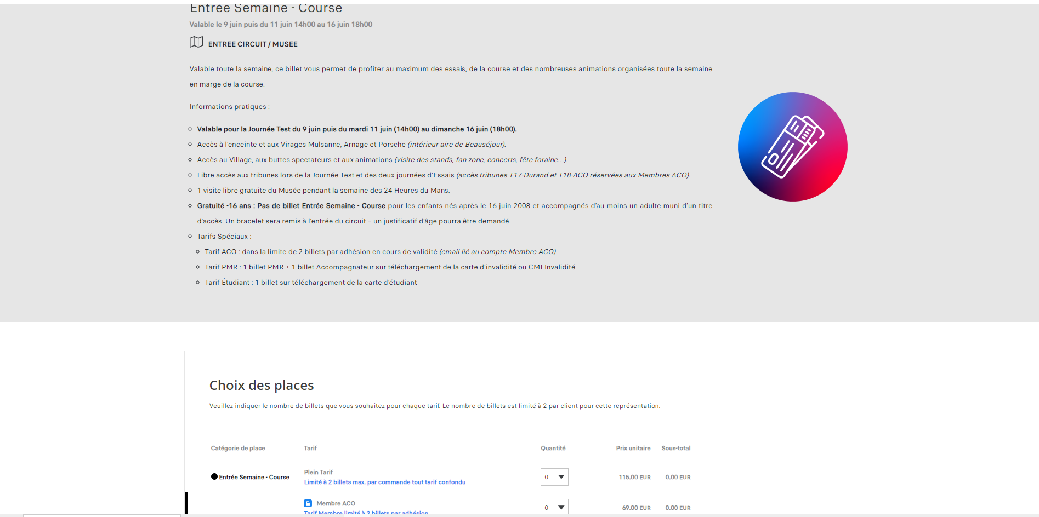Click the 'Tarif PMR' sub-bullet line

(x=390, y=267)
